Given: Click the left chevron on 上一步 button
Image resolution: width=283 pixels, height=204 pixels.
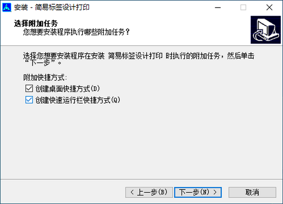Looking at the screenshot, I should (132, 192).
